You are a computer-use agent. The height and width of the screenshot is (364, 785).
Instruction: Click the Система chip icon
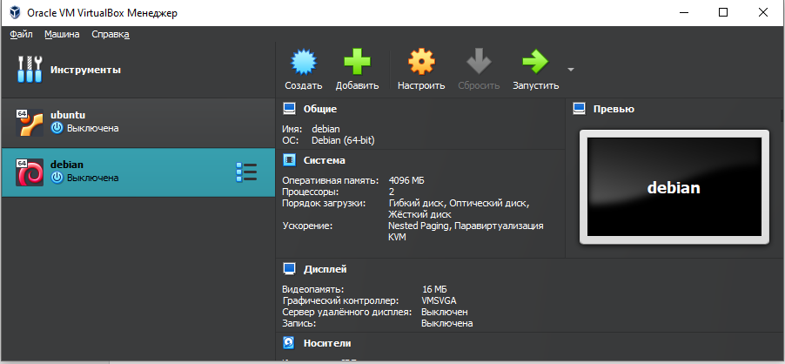[x=289, y=160]
